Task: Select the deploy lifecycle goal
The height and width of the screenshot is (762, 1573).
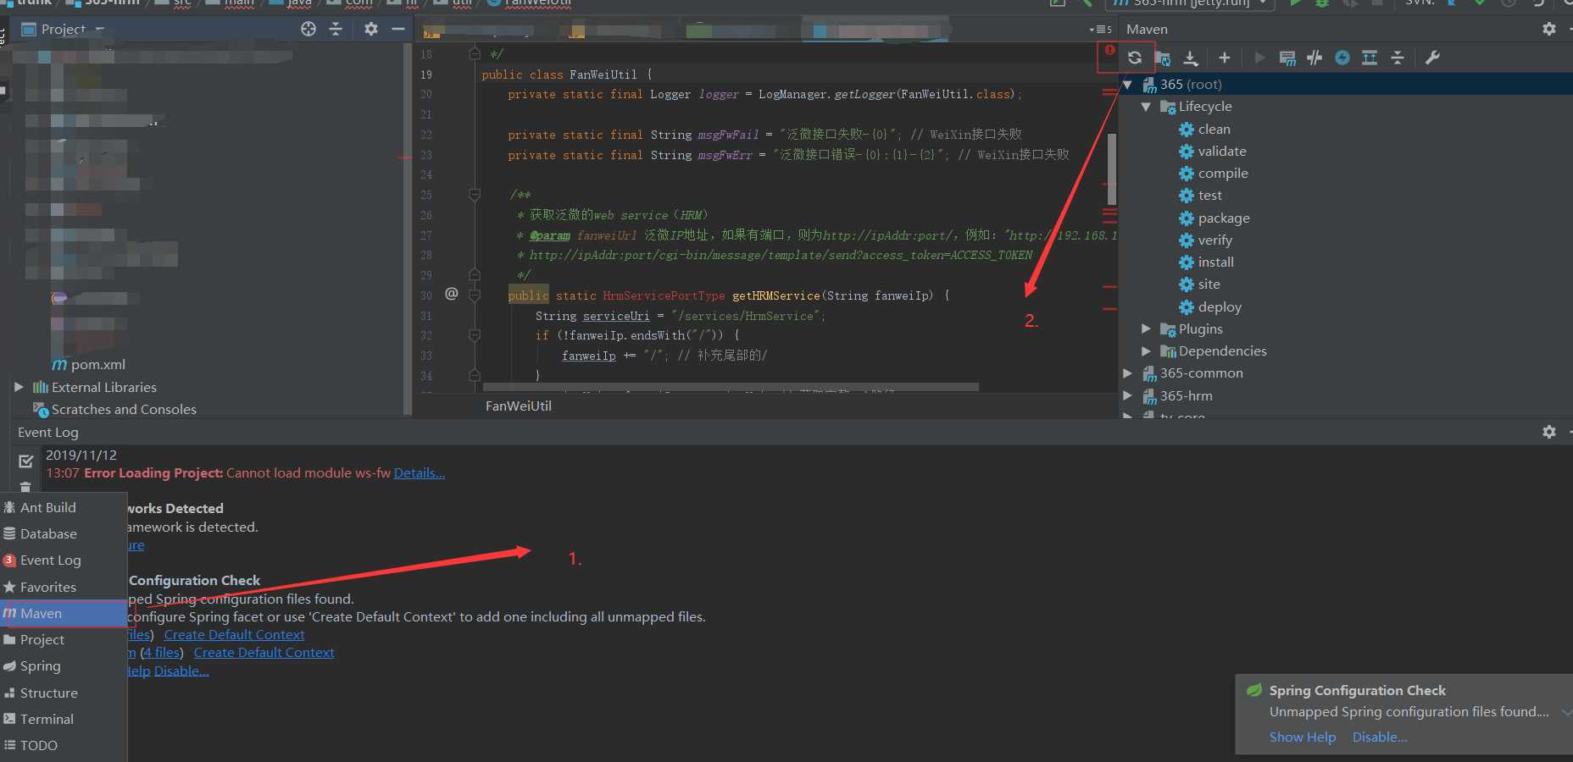Action: pyautogui.click(x=1220, y=306)
